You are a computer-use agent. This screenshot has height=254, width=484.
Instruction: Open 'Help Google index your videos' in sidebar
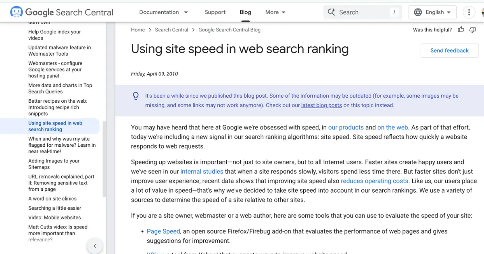tap(54, 35)
